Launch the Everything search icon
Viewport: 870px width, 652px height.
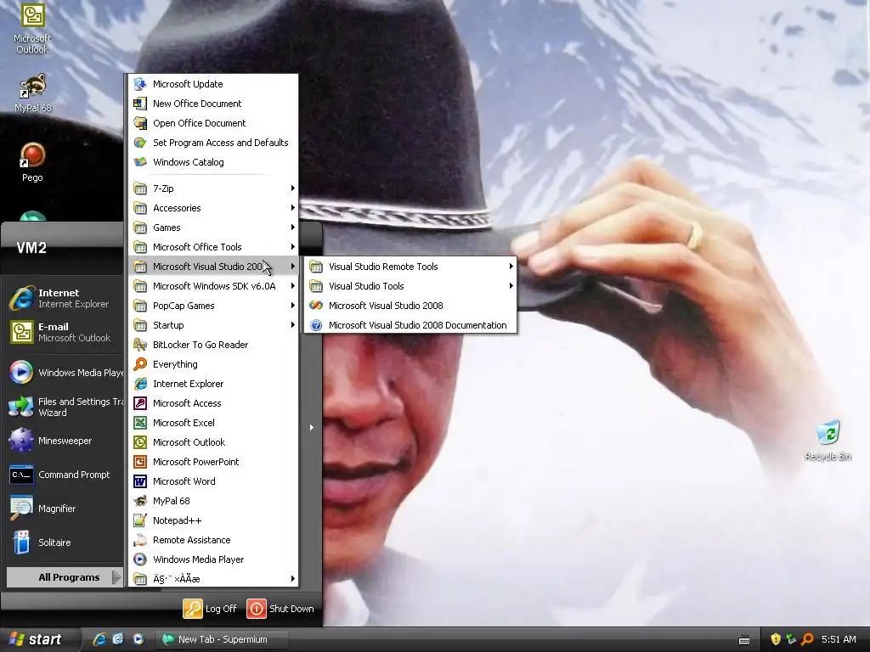(140, 364)
